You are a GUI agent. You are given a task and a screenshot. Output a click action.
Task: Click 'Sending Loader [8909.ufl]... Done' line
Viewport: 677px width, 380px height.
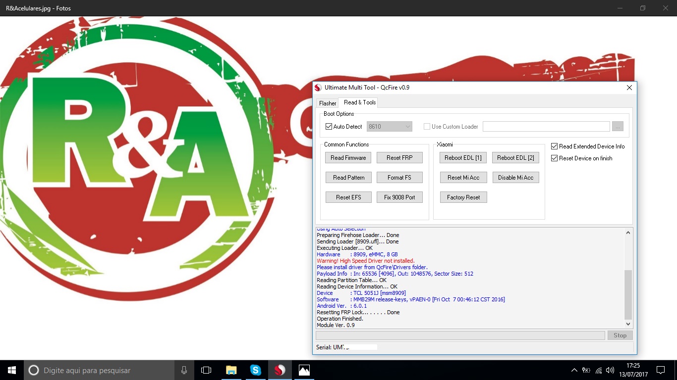(358, 241)
